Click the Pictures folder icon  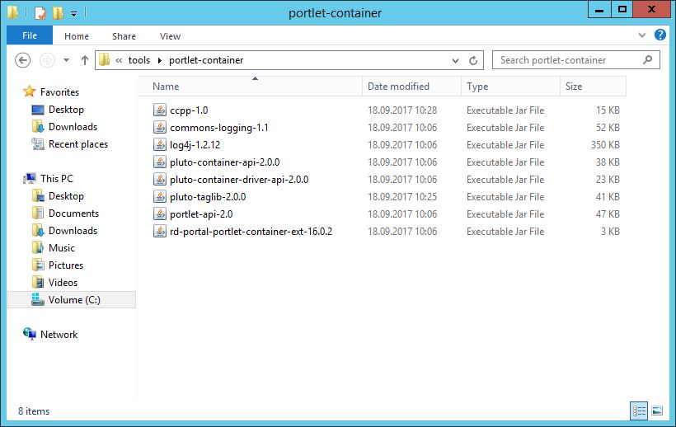(38, 265)
